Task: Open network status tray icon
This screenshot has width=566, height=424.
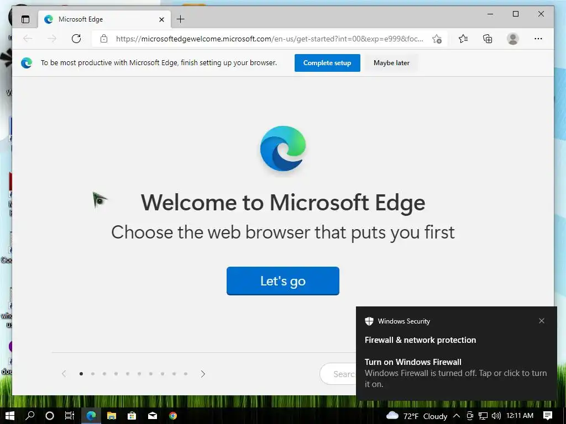Action: (x=483, y=416)
